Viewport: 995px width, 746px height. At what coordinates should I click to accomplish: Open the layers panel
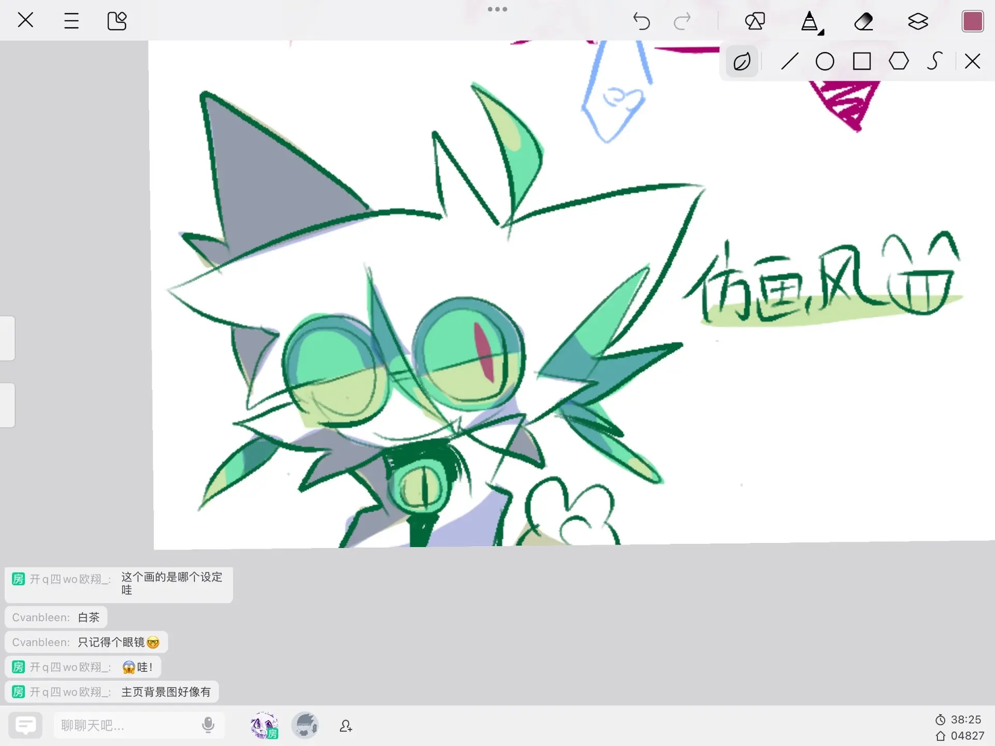tap(918, 21)
